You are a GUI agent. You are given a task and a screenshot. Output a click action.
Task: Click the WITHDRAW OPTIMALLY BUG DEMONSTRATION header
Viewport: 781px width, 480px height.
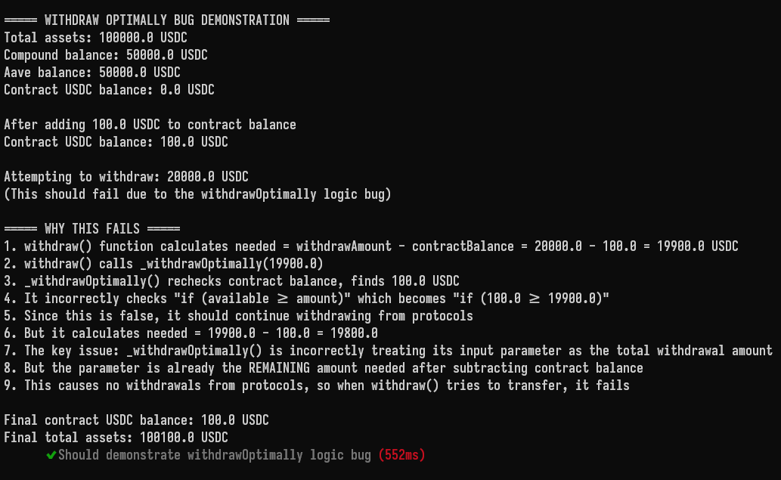pyautogui.click(x=167, y=20)
